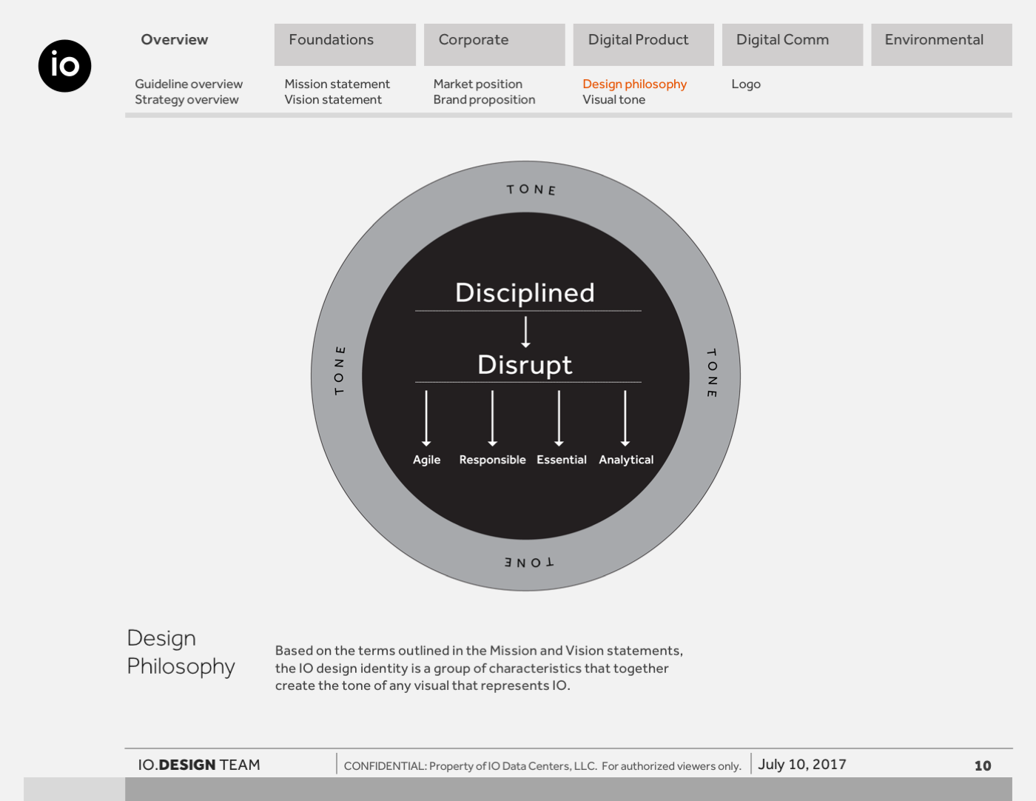Click the paragraph starting 'Based on the terms'
This screenshot has width=1036, height=801.
tap(479, 668)
